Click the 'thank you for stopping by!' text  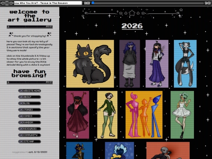(x=29, y=36)
